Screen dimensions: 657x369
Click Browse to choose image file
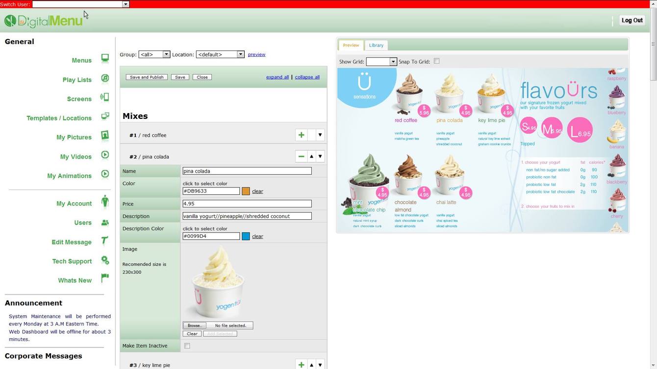click(194, 325)
